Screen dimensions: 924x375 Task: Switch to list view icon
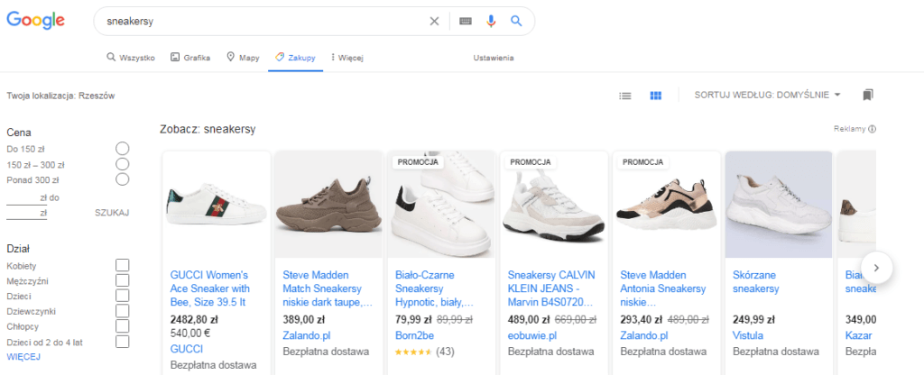[x=625, y=95]
